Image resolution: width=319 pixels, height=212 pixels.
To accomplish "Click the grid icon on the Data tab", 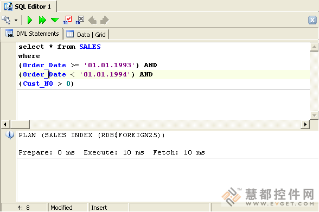I will click(x=70, y=34).
